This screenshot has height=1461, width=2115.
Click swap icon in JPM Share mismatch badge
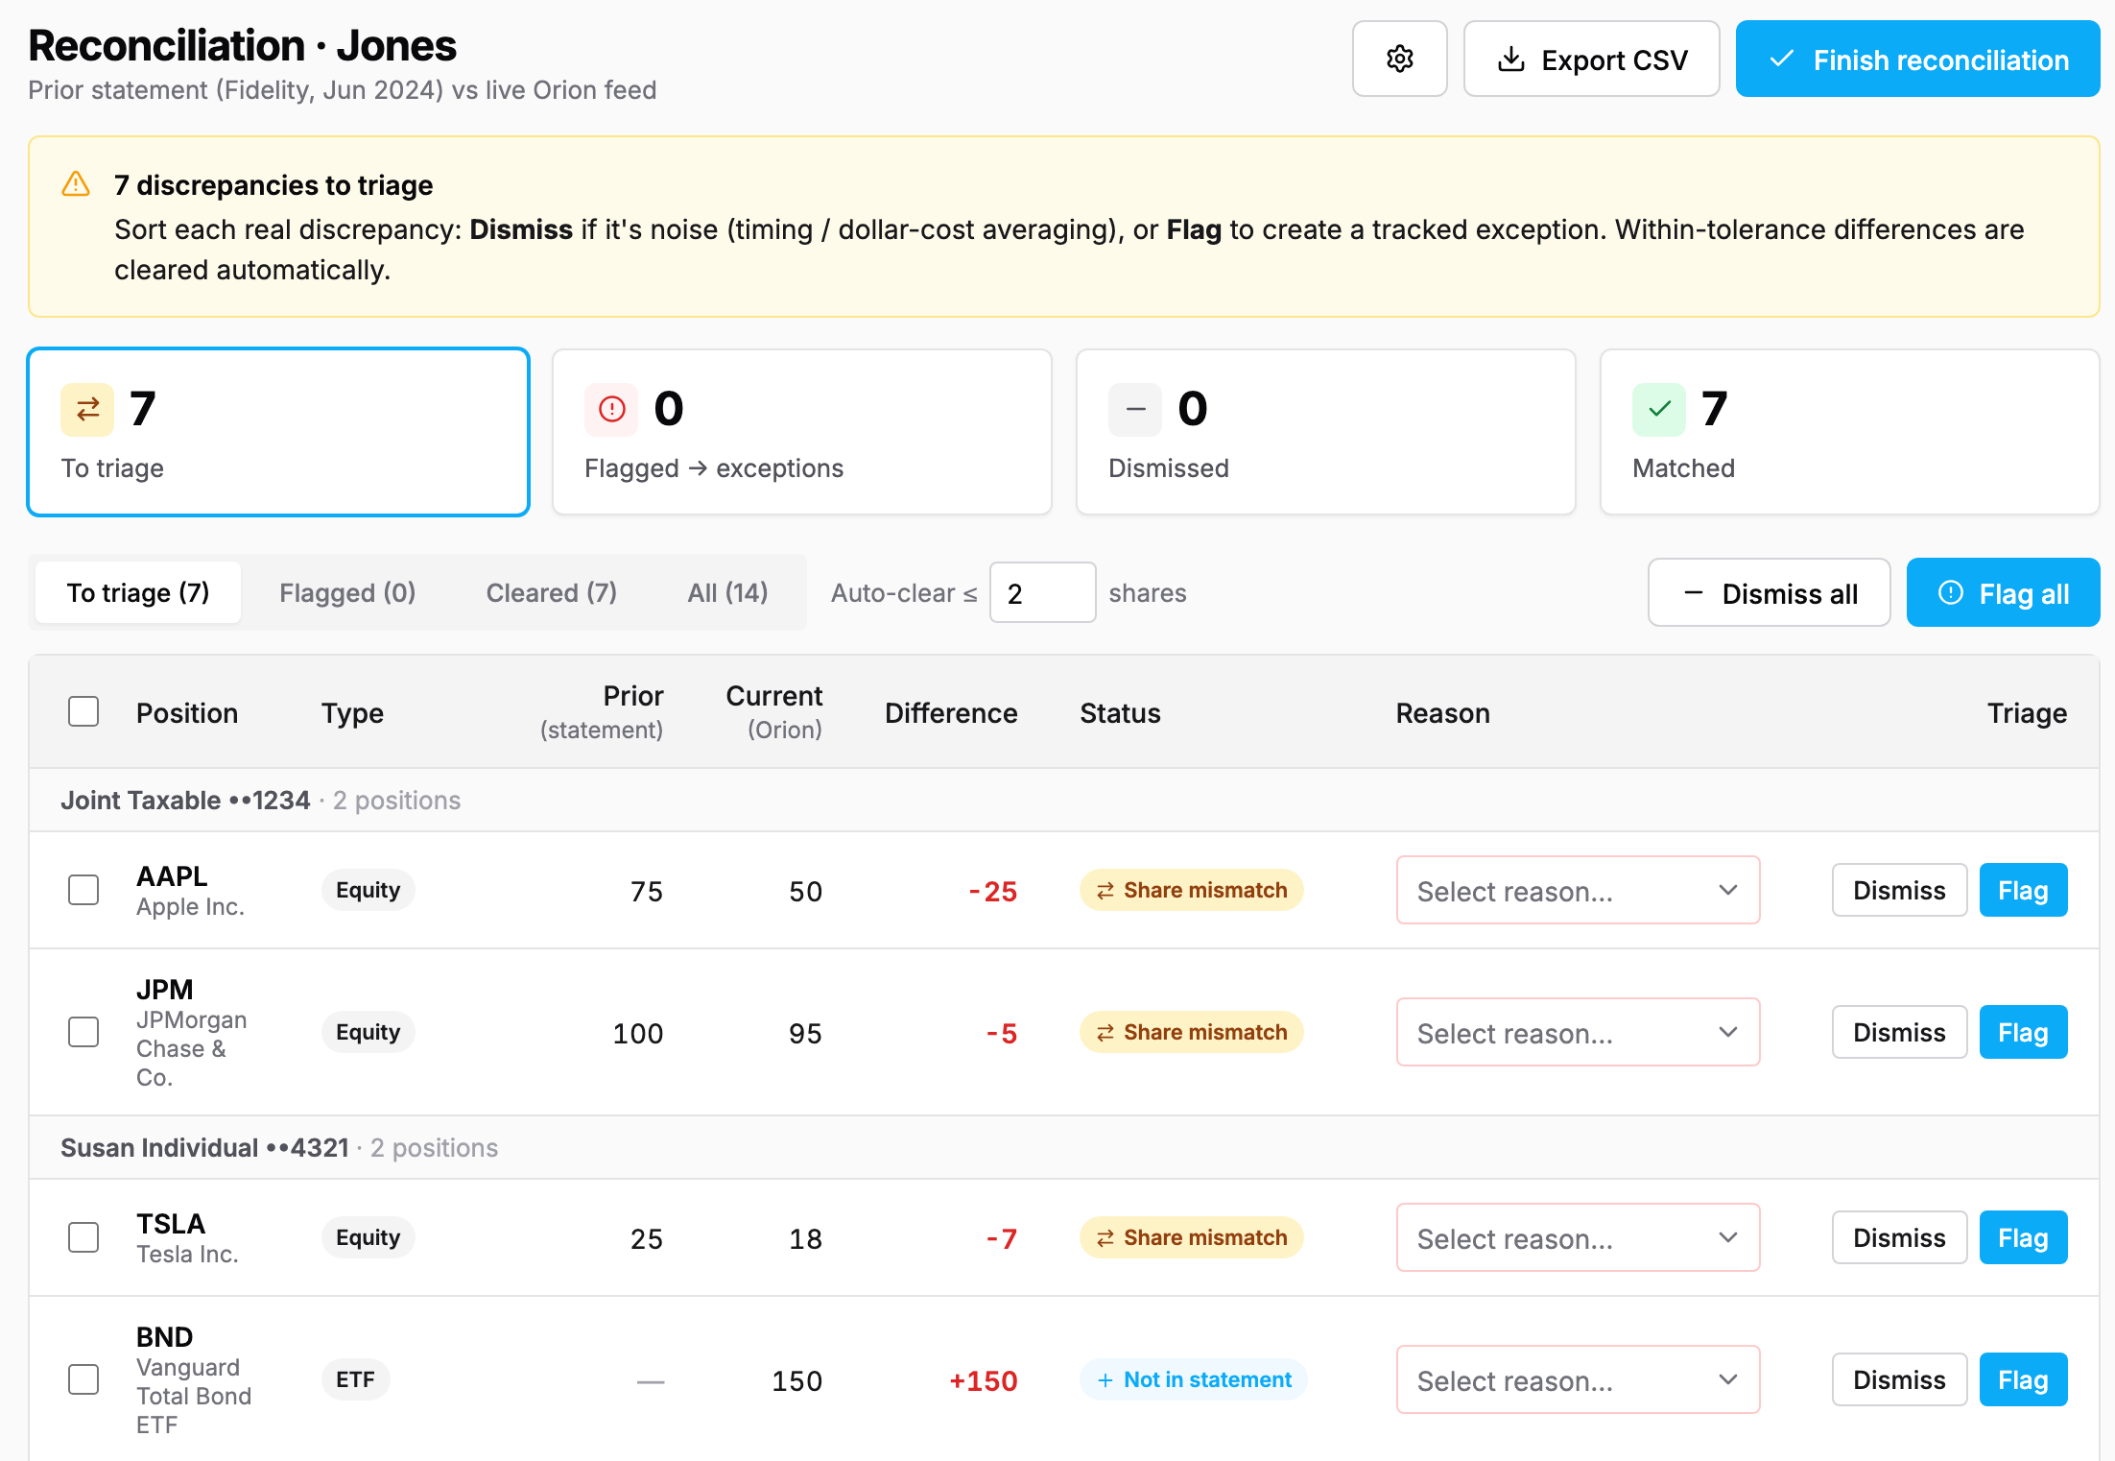1105,1033
